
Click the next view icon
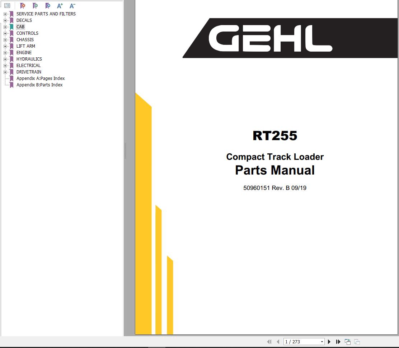[x=357, y=342]
